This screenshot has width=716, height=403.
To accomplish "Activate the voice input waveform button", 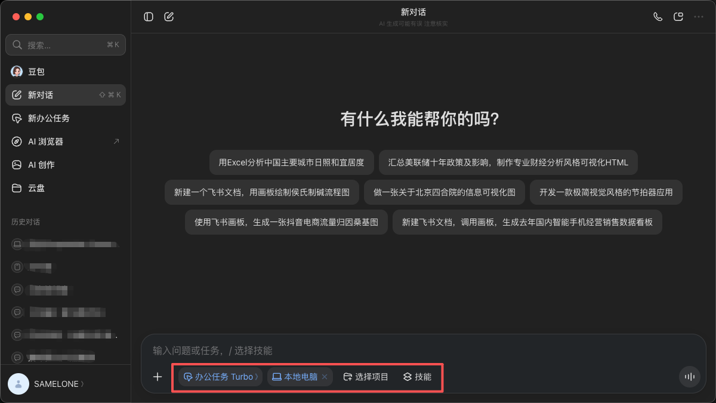I will click(x=689, y=377).
